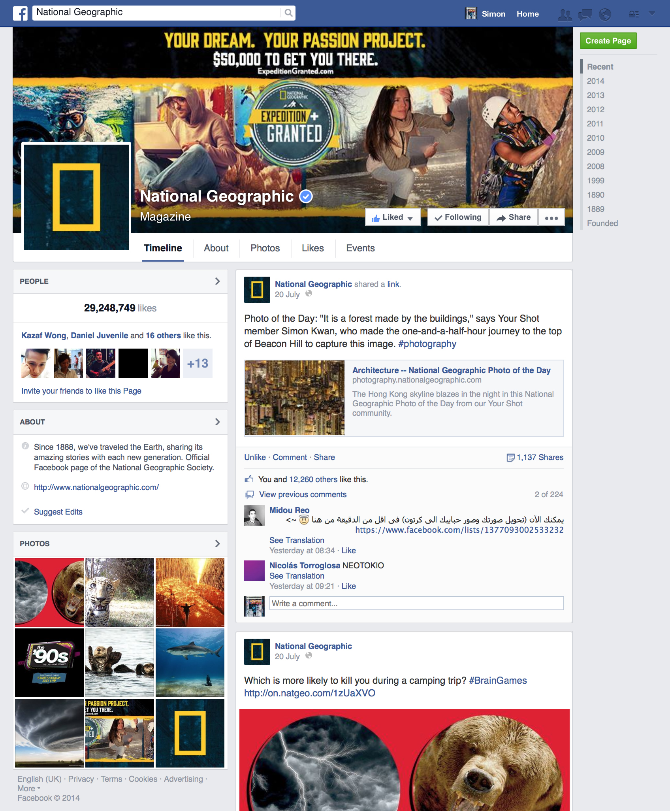Click the search magnifier icon
The width and height of the screenshot is (670, 811).
coord(289,13)
